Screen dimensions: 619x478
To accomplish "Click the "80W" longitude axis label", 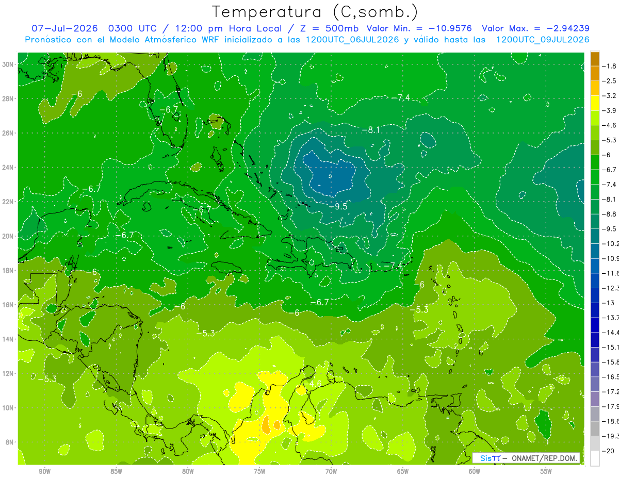I will [188, 471].
